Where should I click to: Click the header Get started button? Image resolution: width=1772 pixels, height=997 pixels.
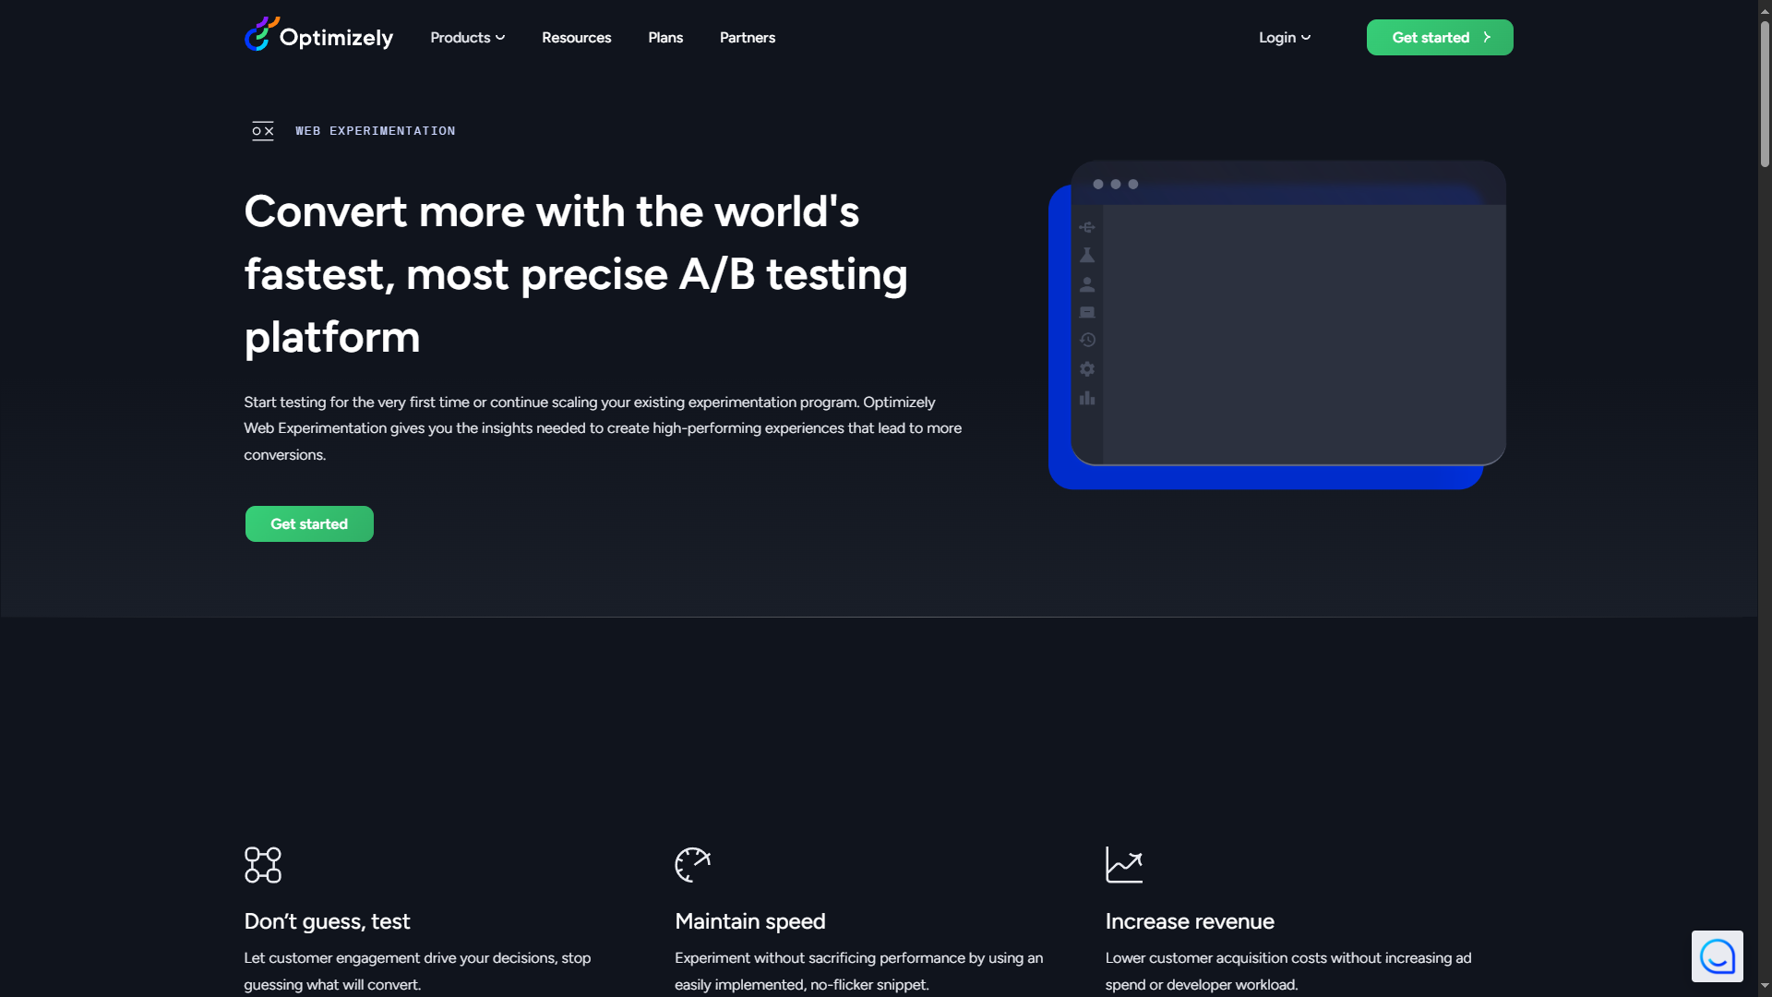(1440, 38)
